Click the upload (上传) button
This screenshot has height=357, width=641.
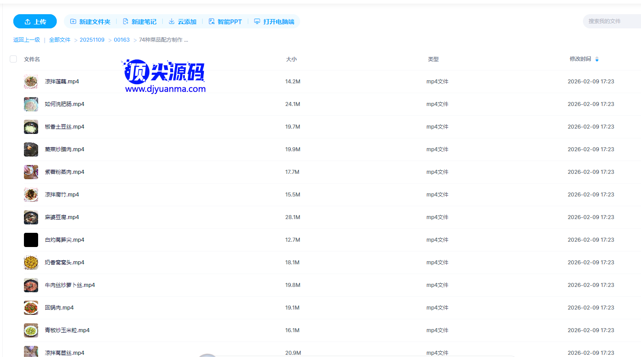pos(35,21)
